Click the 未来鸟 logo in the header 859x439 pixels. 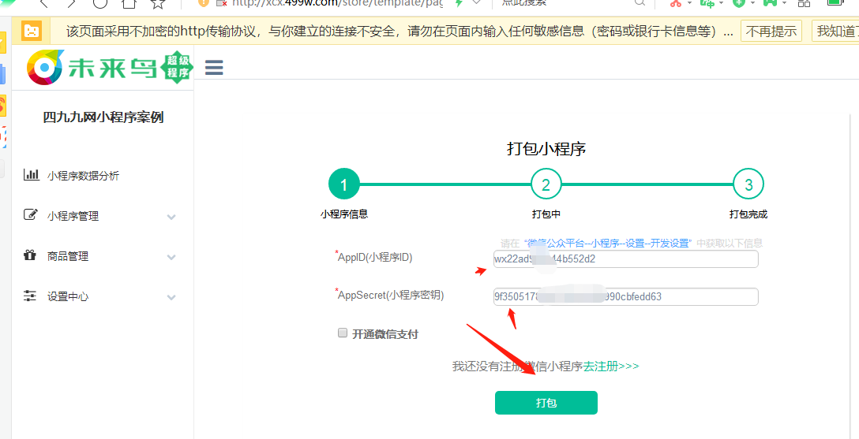(110, 68)
